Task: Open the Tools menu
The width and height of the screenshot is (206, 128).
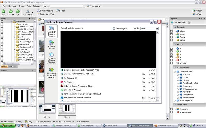Action: [x=29, y=6]
